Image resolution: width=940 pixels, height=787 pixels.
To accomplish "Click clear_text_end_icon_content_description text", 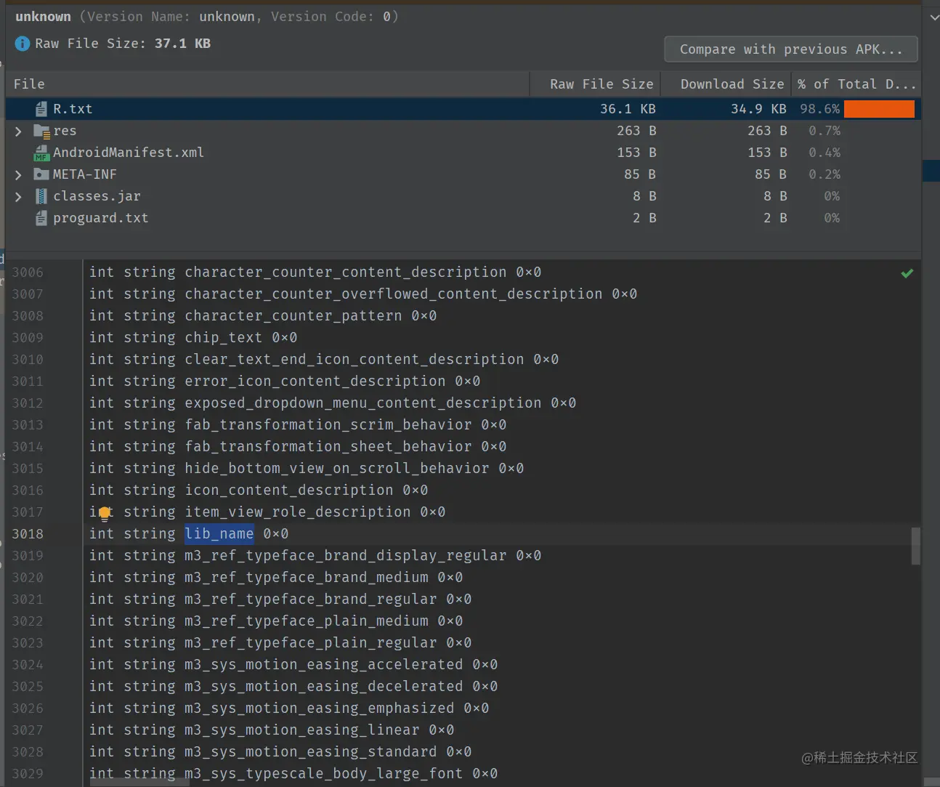I will pyautogui.click(x=354, y=360).
